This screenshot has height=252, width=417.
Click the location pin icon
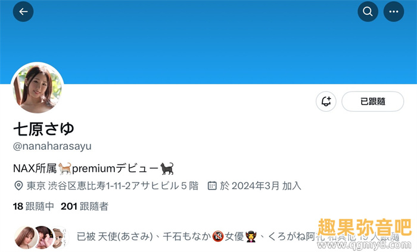(x=18, y=185)
